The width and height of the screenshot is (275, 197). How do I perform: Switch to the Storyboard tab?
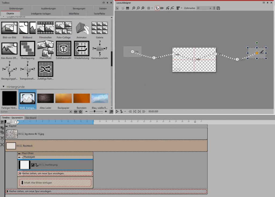31,118
